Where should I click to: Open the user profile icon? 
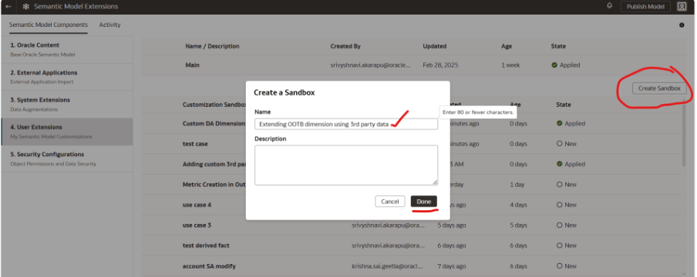(x=682, y=6)
